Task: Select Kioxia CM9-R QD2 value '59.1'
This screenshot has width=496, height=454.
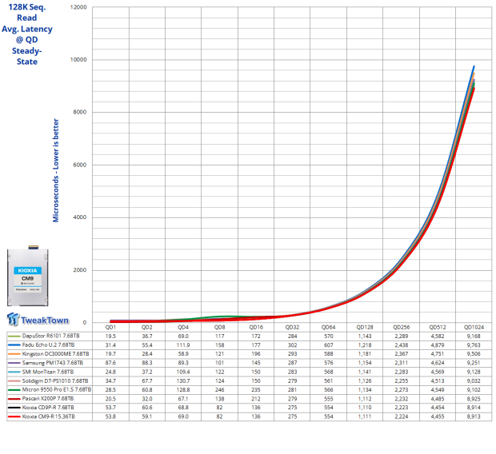Action: pos(146,416)
